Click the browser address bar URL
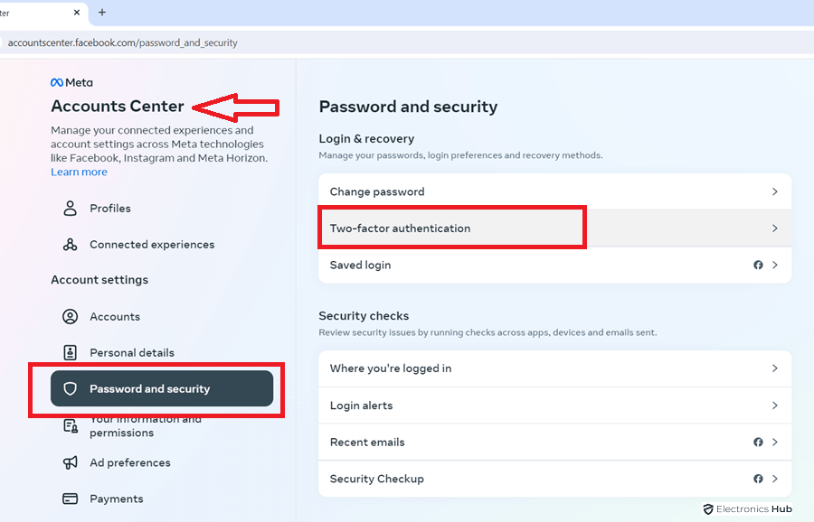Screen dimensions: 814x522 pos(123,42)
